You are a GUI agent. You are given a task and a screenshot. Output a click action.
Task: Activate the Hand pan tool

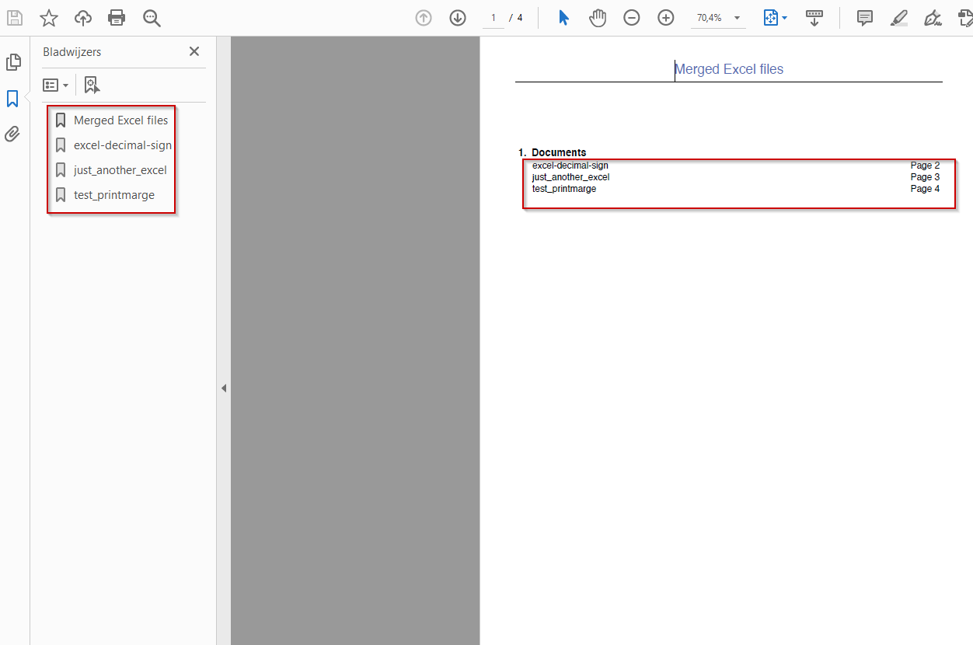(597, 18)
